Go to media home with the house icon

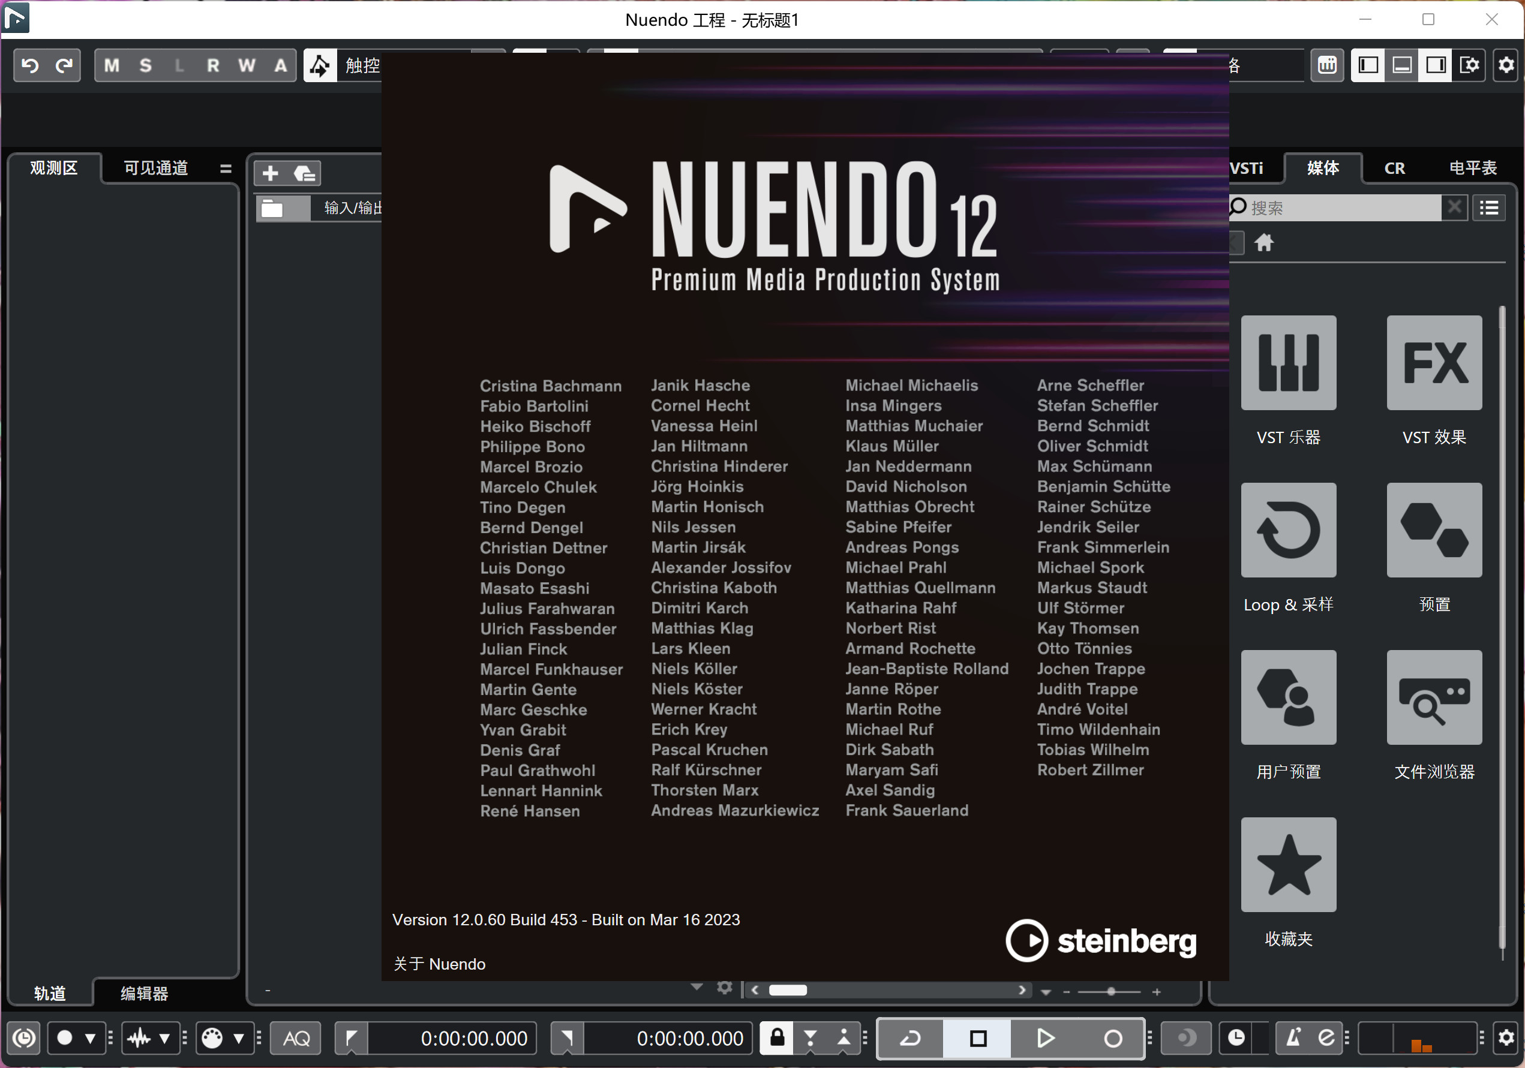(x=1264, y=242)
